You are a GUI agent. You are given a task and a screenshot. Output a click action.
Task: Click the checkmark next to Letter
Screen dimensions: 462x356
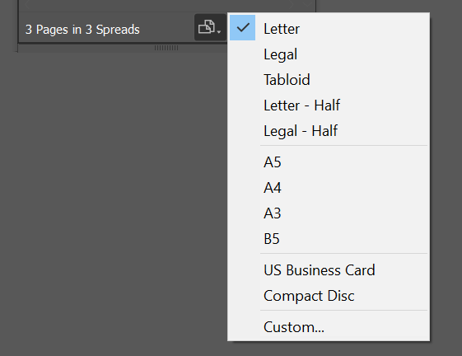coord(243,28)
